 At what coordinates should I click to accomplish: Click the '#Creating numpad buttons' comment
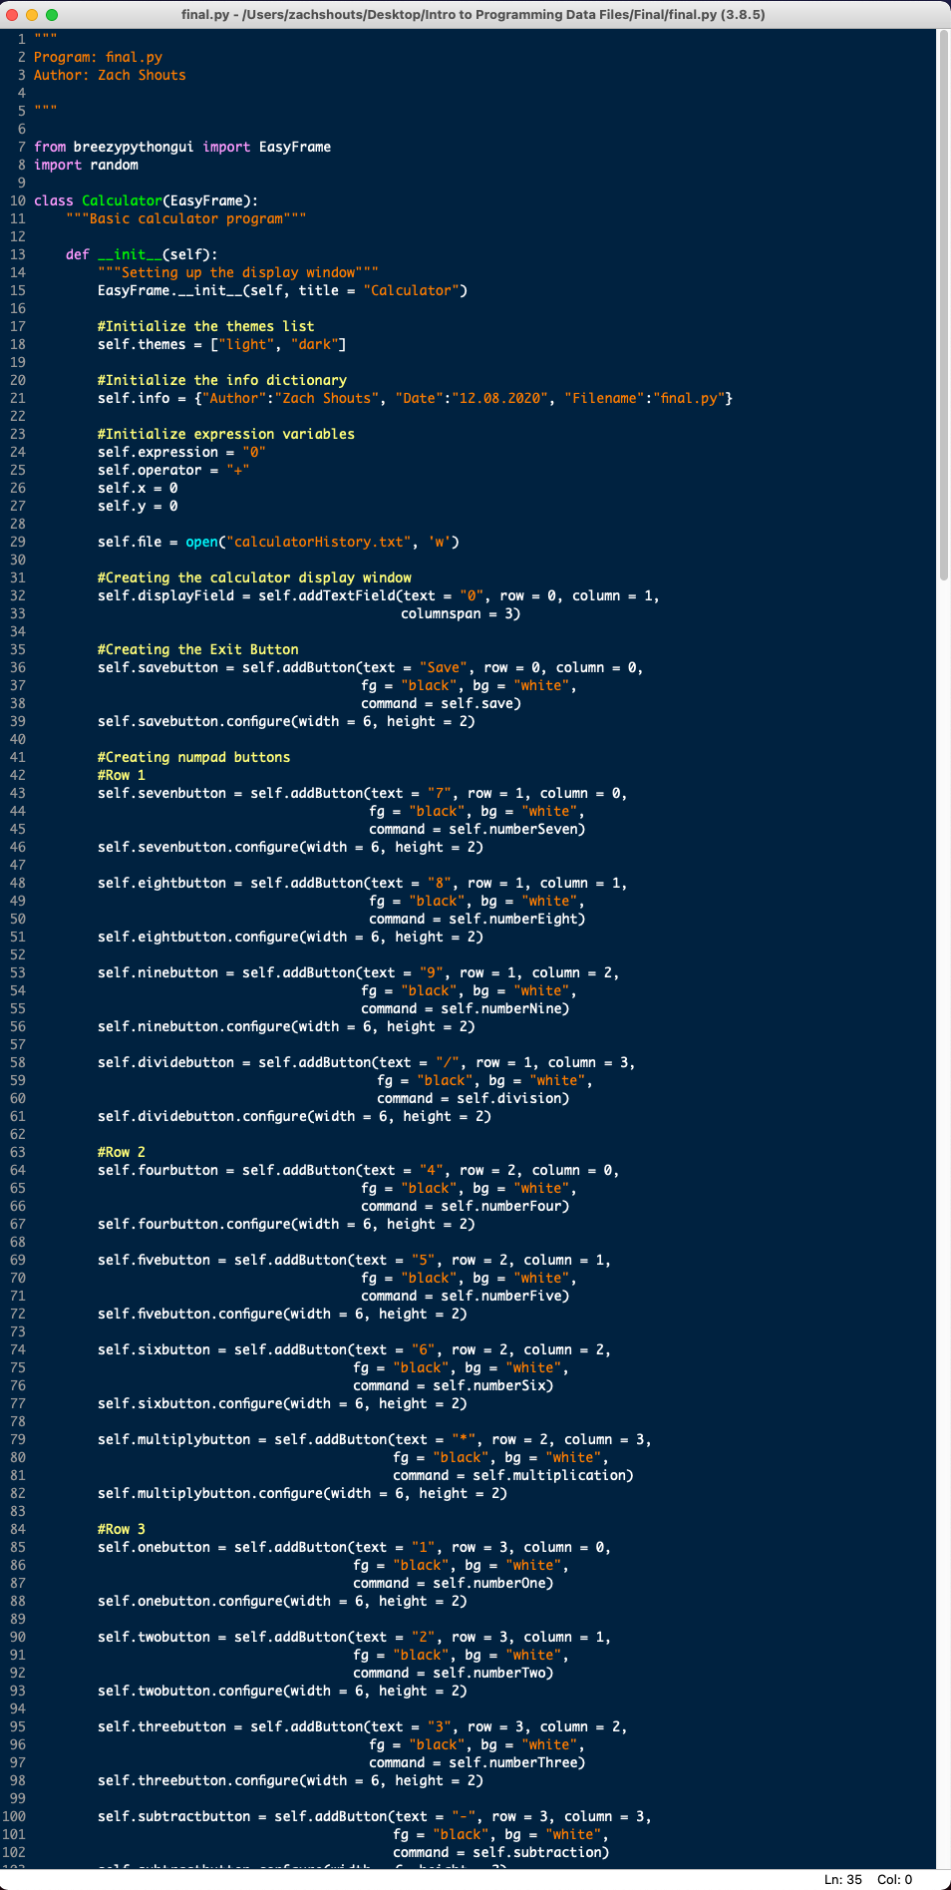coord(193,757)
